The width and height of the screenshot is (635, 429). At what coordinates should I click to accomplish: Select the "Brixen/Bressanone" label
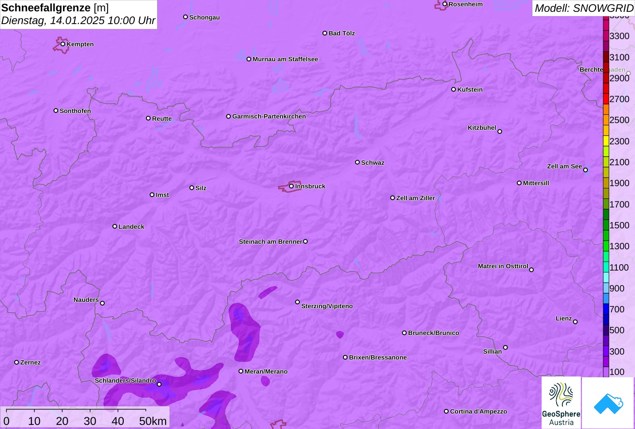378,357
